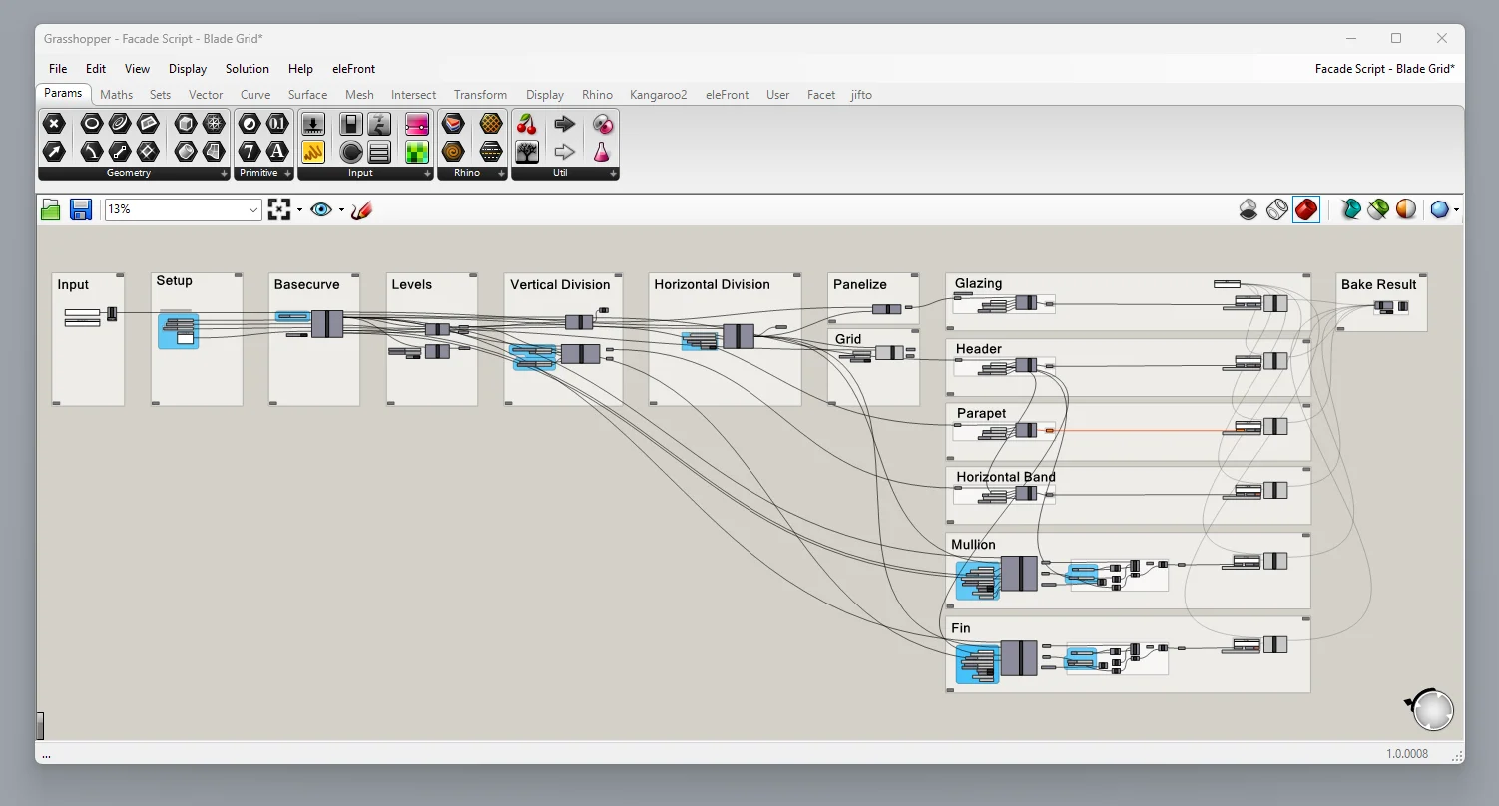1499x806 pixels.
Task: Open the eye icon dropdown arrow
Action: (x=341, y=209)
